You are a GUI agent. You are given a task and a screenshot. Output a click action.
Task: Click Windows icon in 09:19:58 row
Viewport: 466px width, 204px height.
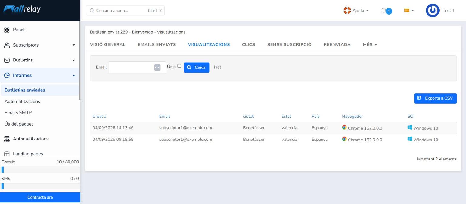click(x=410, y=139)
